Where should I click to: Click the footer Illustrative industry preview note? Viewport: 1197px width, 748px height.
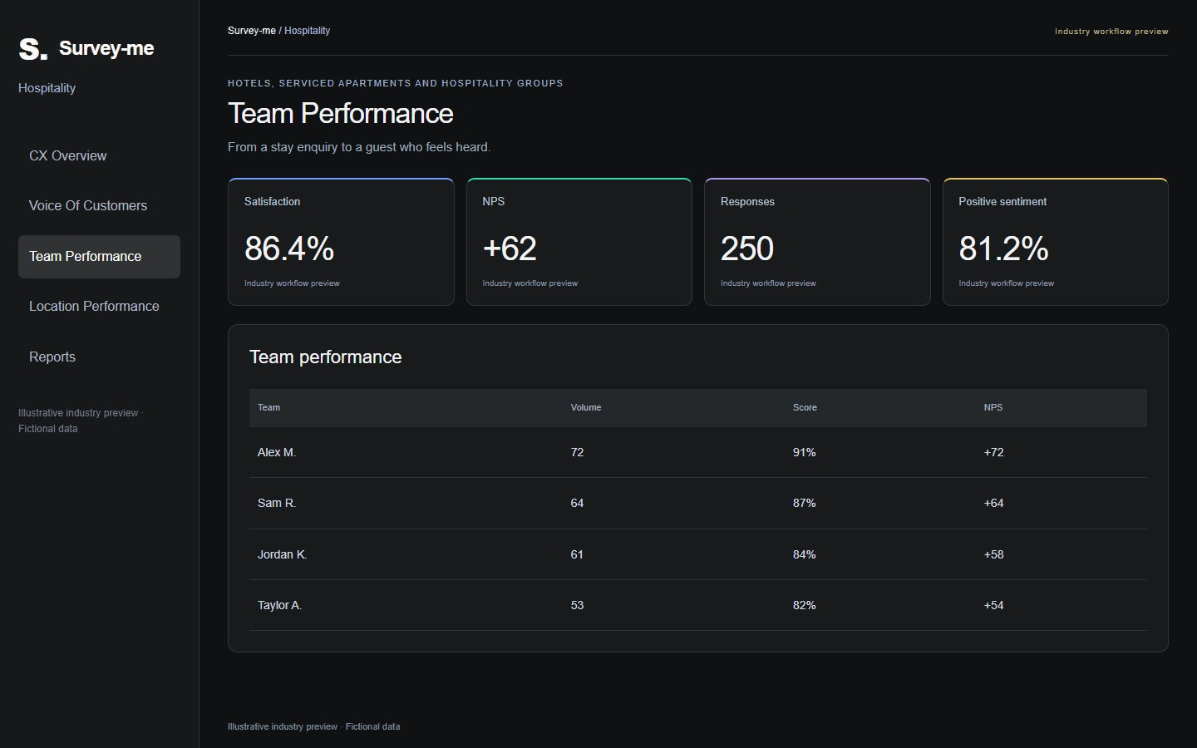pyautogui.click(x=314, y=726)
